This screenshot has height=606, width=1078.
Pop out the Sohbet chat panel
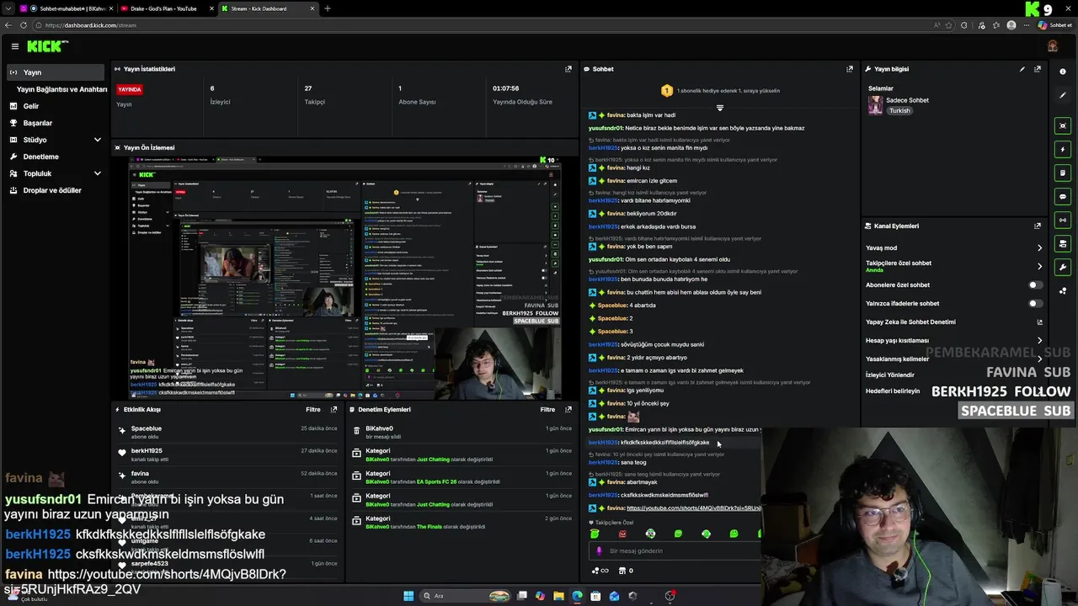[849, 69]
